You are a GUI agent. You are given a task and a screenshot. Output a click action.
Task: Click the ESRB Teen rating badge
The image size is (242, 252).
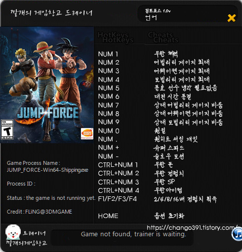(7, 129)
